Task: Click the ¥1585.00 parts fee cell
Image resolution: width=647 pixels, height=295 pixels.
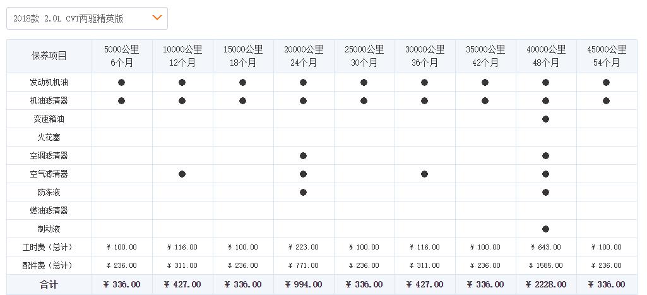Action: pos(545,266)
